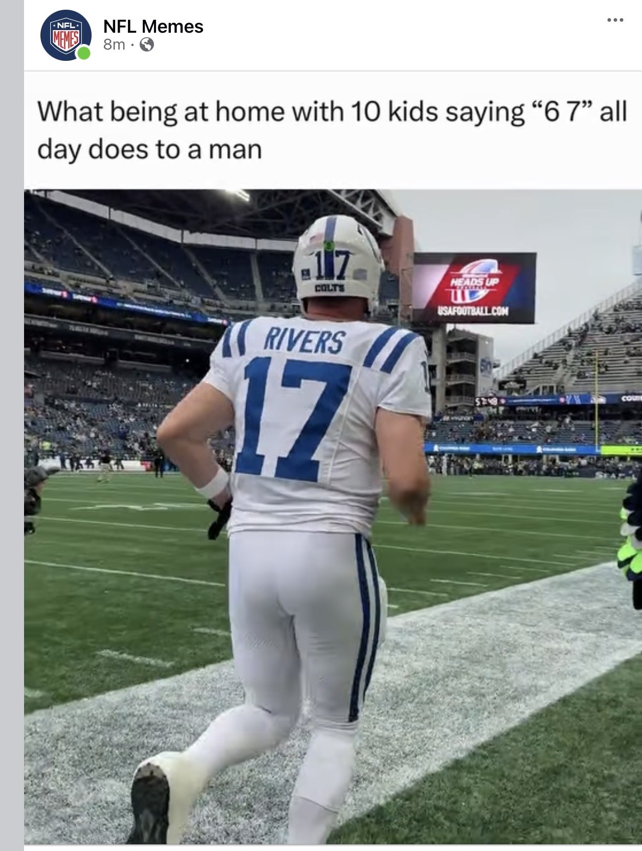Click the camera operator at left edge
Image resolution: width=642 pixels, height=851 pixels.
34,496
